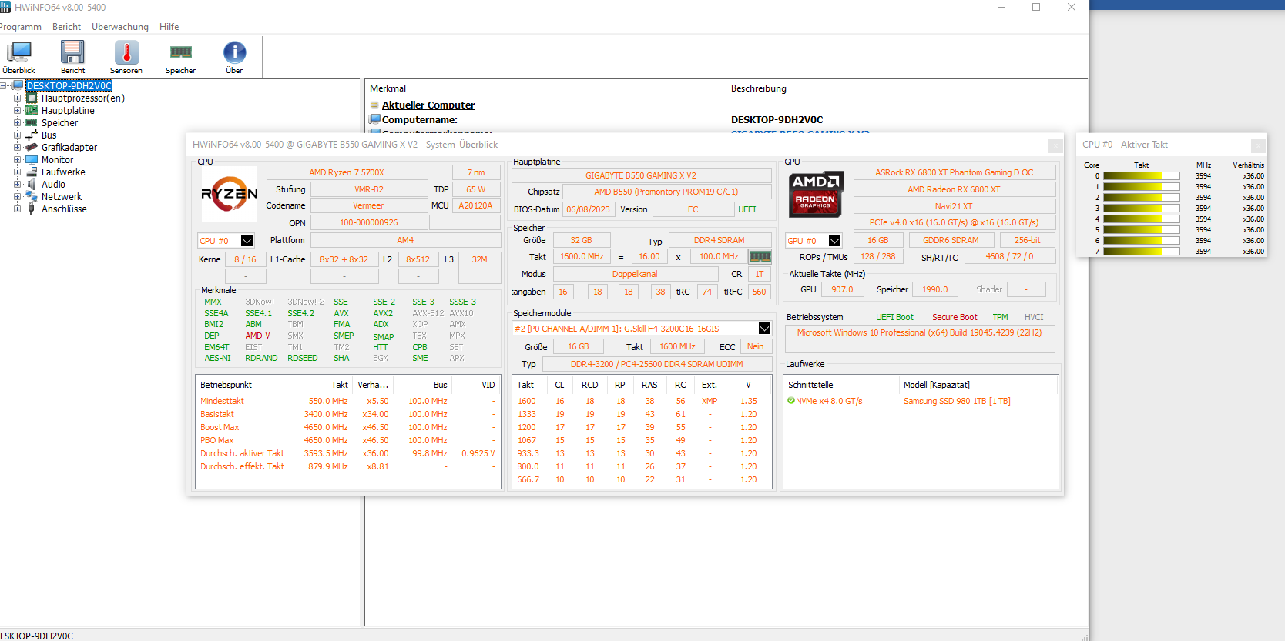
Task: Select the Hauptprozessor(en) chip icon in tree
Action: point(32,98)
